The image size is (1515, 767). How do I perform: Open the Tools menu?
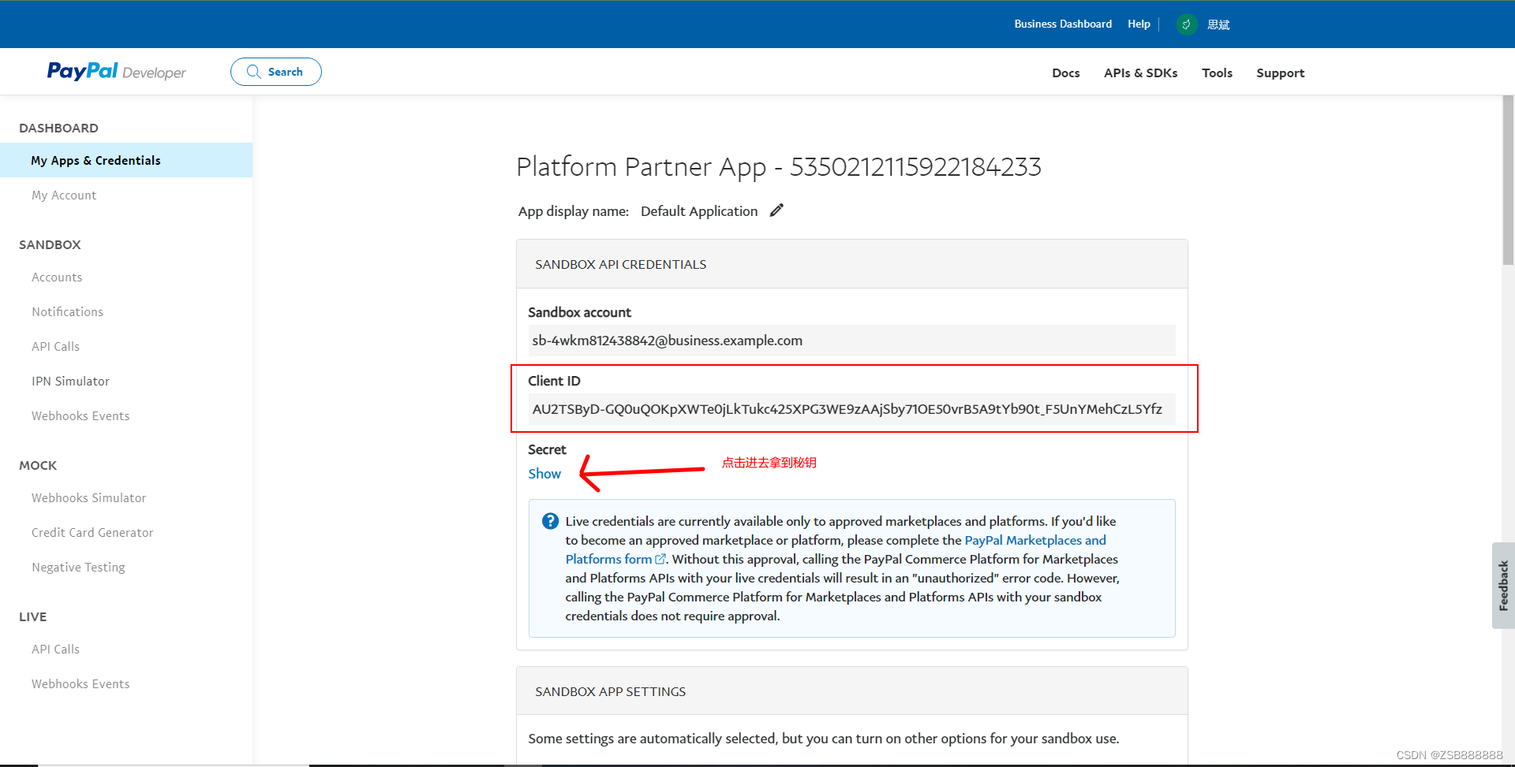point(1217,73)
